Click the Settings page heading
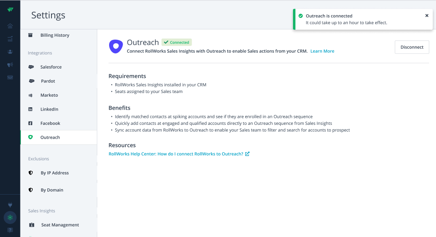 (48, 15)
